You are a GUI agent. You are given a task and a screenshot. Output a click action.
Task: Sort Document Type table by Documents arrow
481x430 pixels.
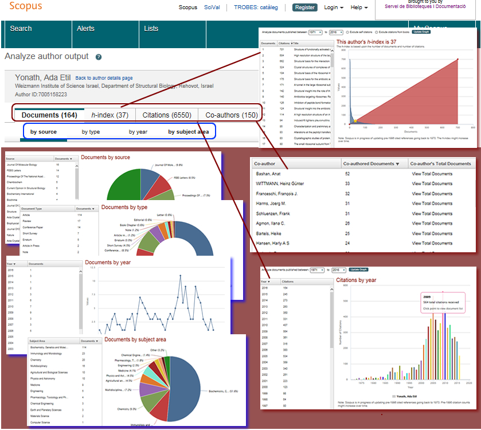pos(93,209)
